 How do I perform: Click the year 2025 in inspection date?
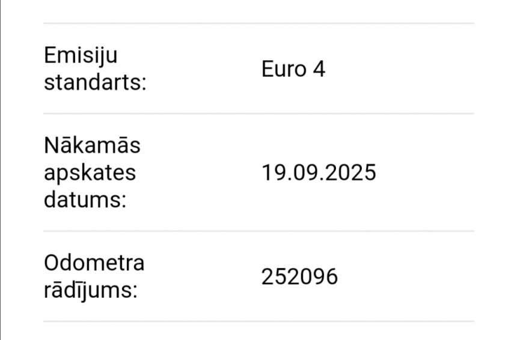click(350, 172)
